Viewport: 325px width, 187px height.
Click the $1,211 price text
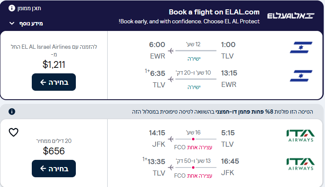tap(54, 64)
